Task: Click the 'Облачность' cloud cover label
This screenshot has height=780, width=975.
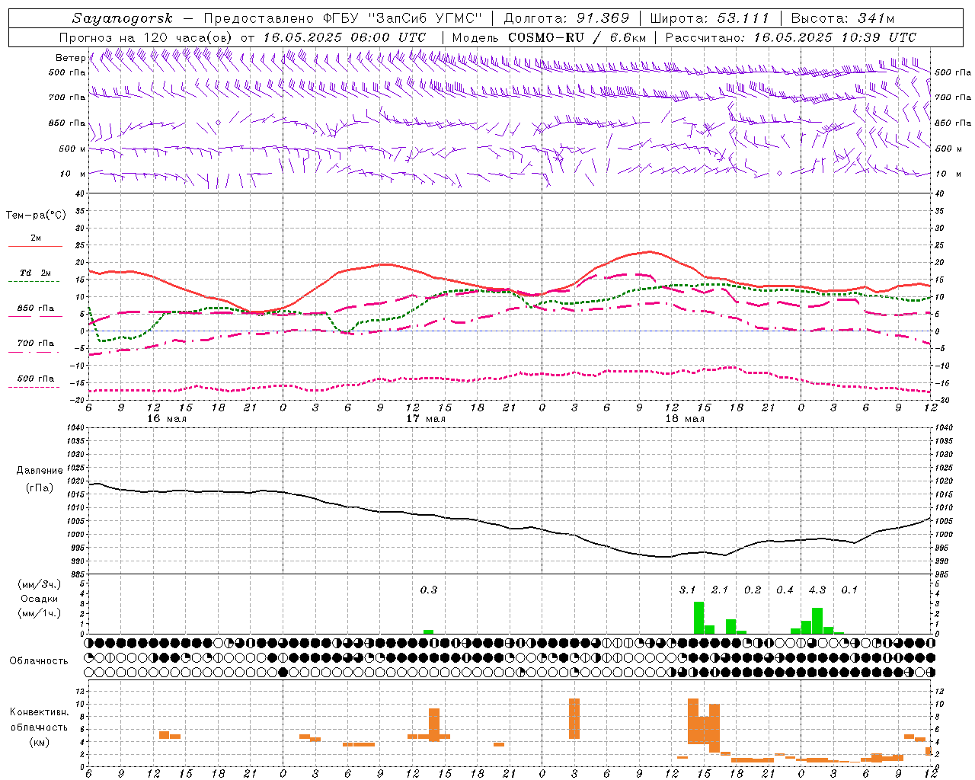Action: 39,660
